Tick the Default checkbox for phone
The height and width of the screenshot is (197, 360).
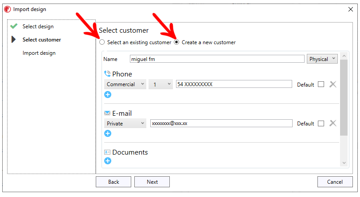coord(321,84)
